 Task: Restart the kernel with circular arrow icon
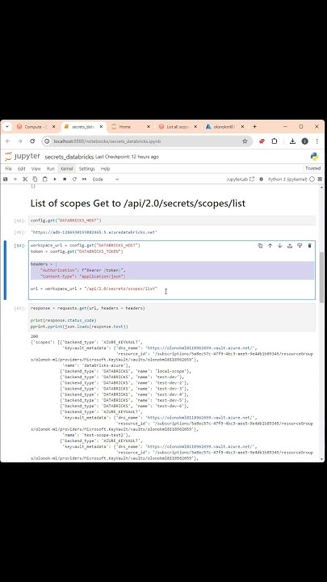point(74,179)
